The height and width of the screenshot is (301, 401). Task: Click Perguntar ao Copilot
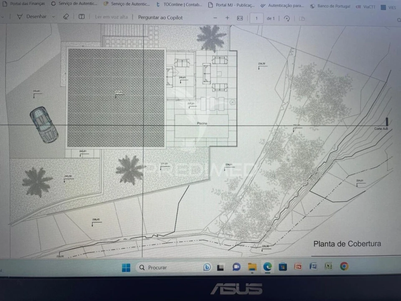coord(160,18)
